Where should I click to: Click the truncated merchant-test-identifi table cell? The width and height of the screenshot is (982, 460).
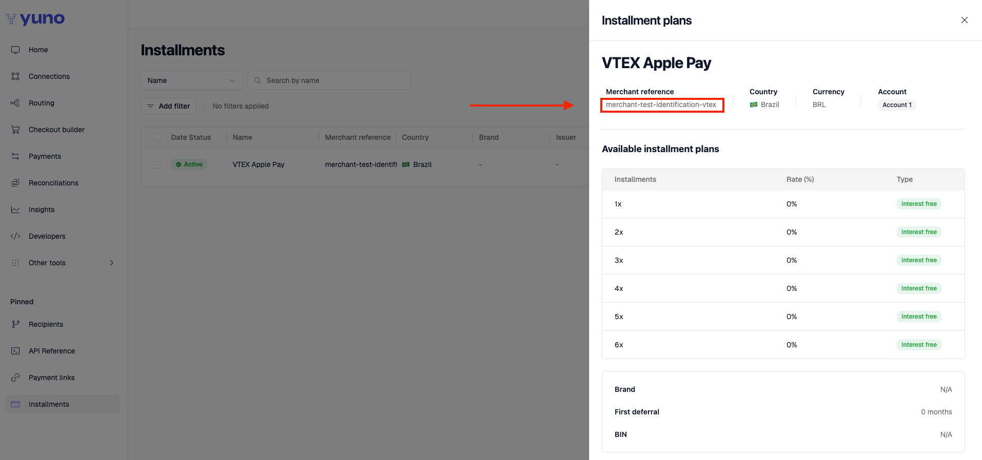coord(361,164)
